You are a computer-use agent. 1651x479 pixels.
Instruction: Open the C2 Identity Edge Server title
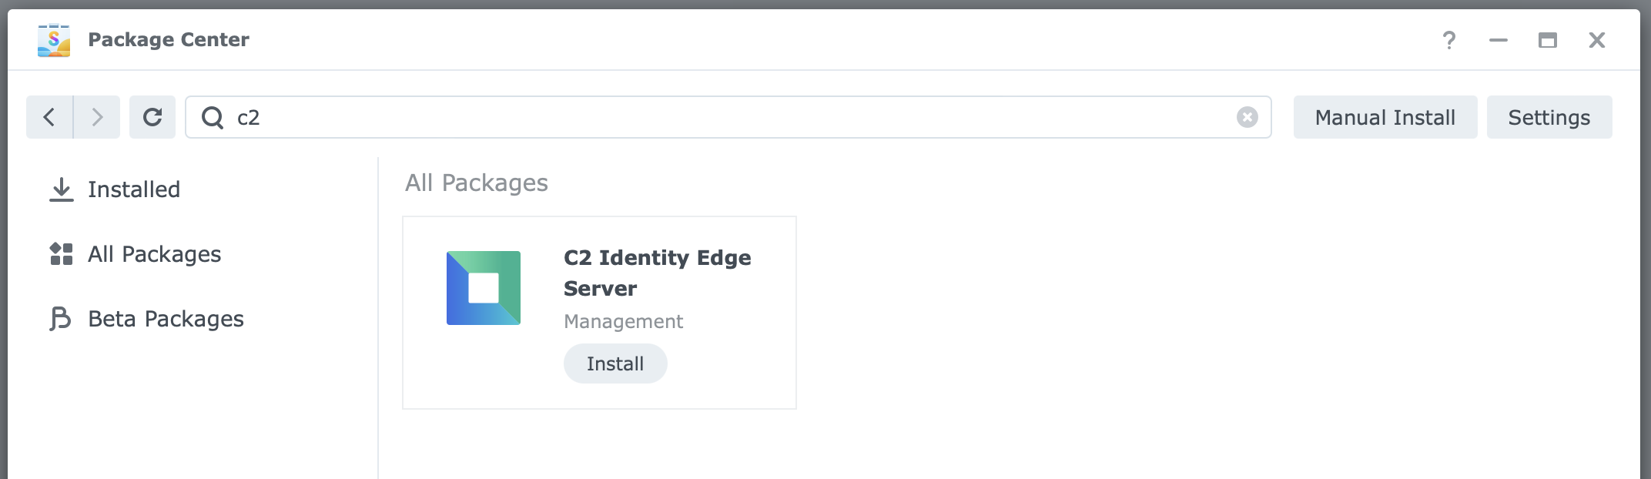[x=658, y=273]
